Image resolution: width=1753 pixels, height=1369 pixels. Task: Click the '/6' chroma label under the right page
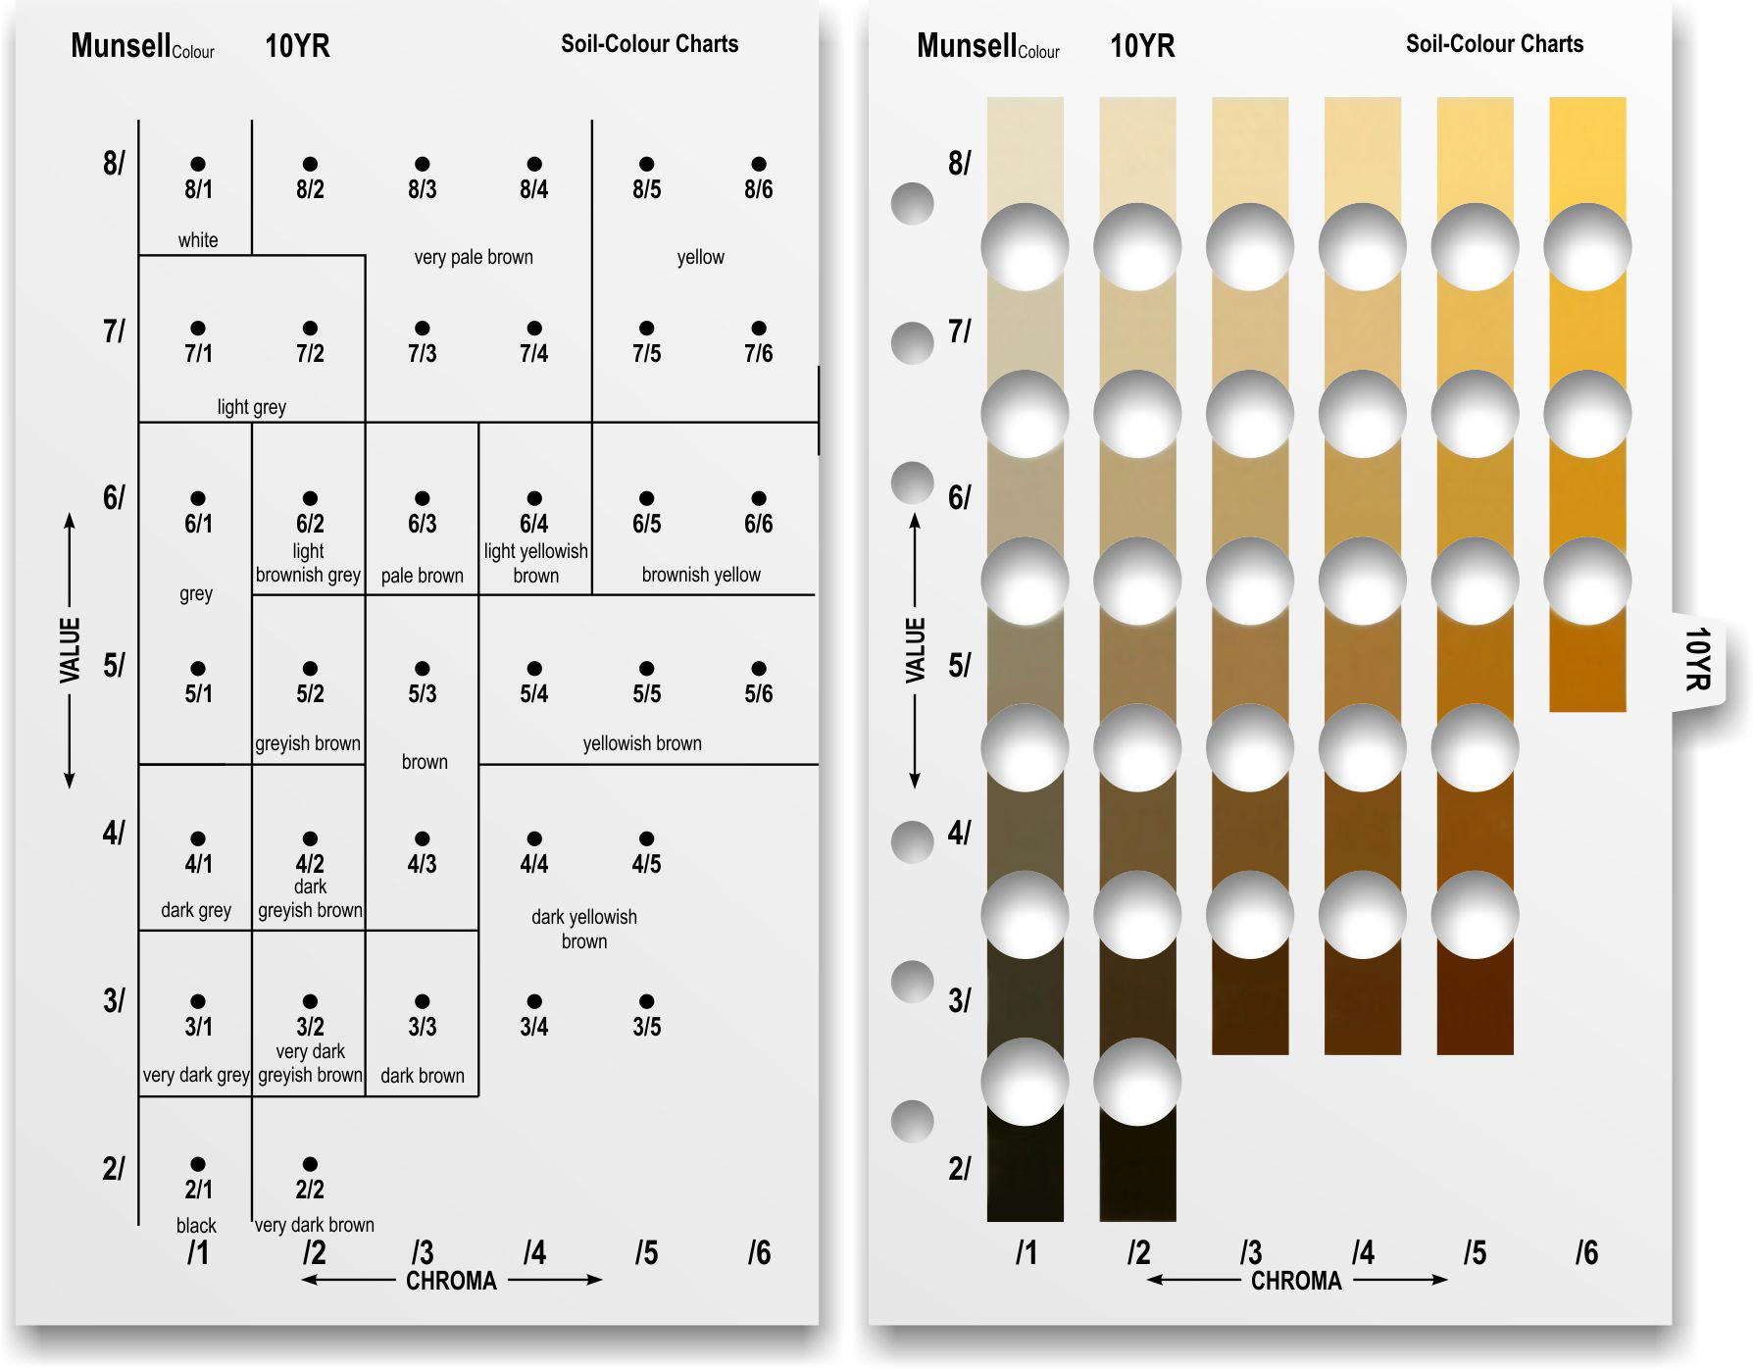[x=1587, y=1252]
